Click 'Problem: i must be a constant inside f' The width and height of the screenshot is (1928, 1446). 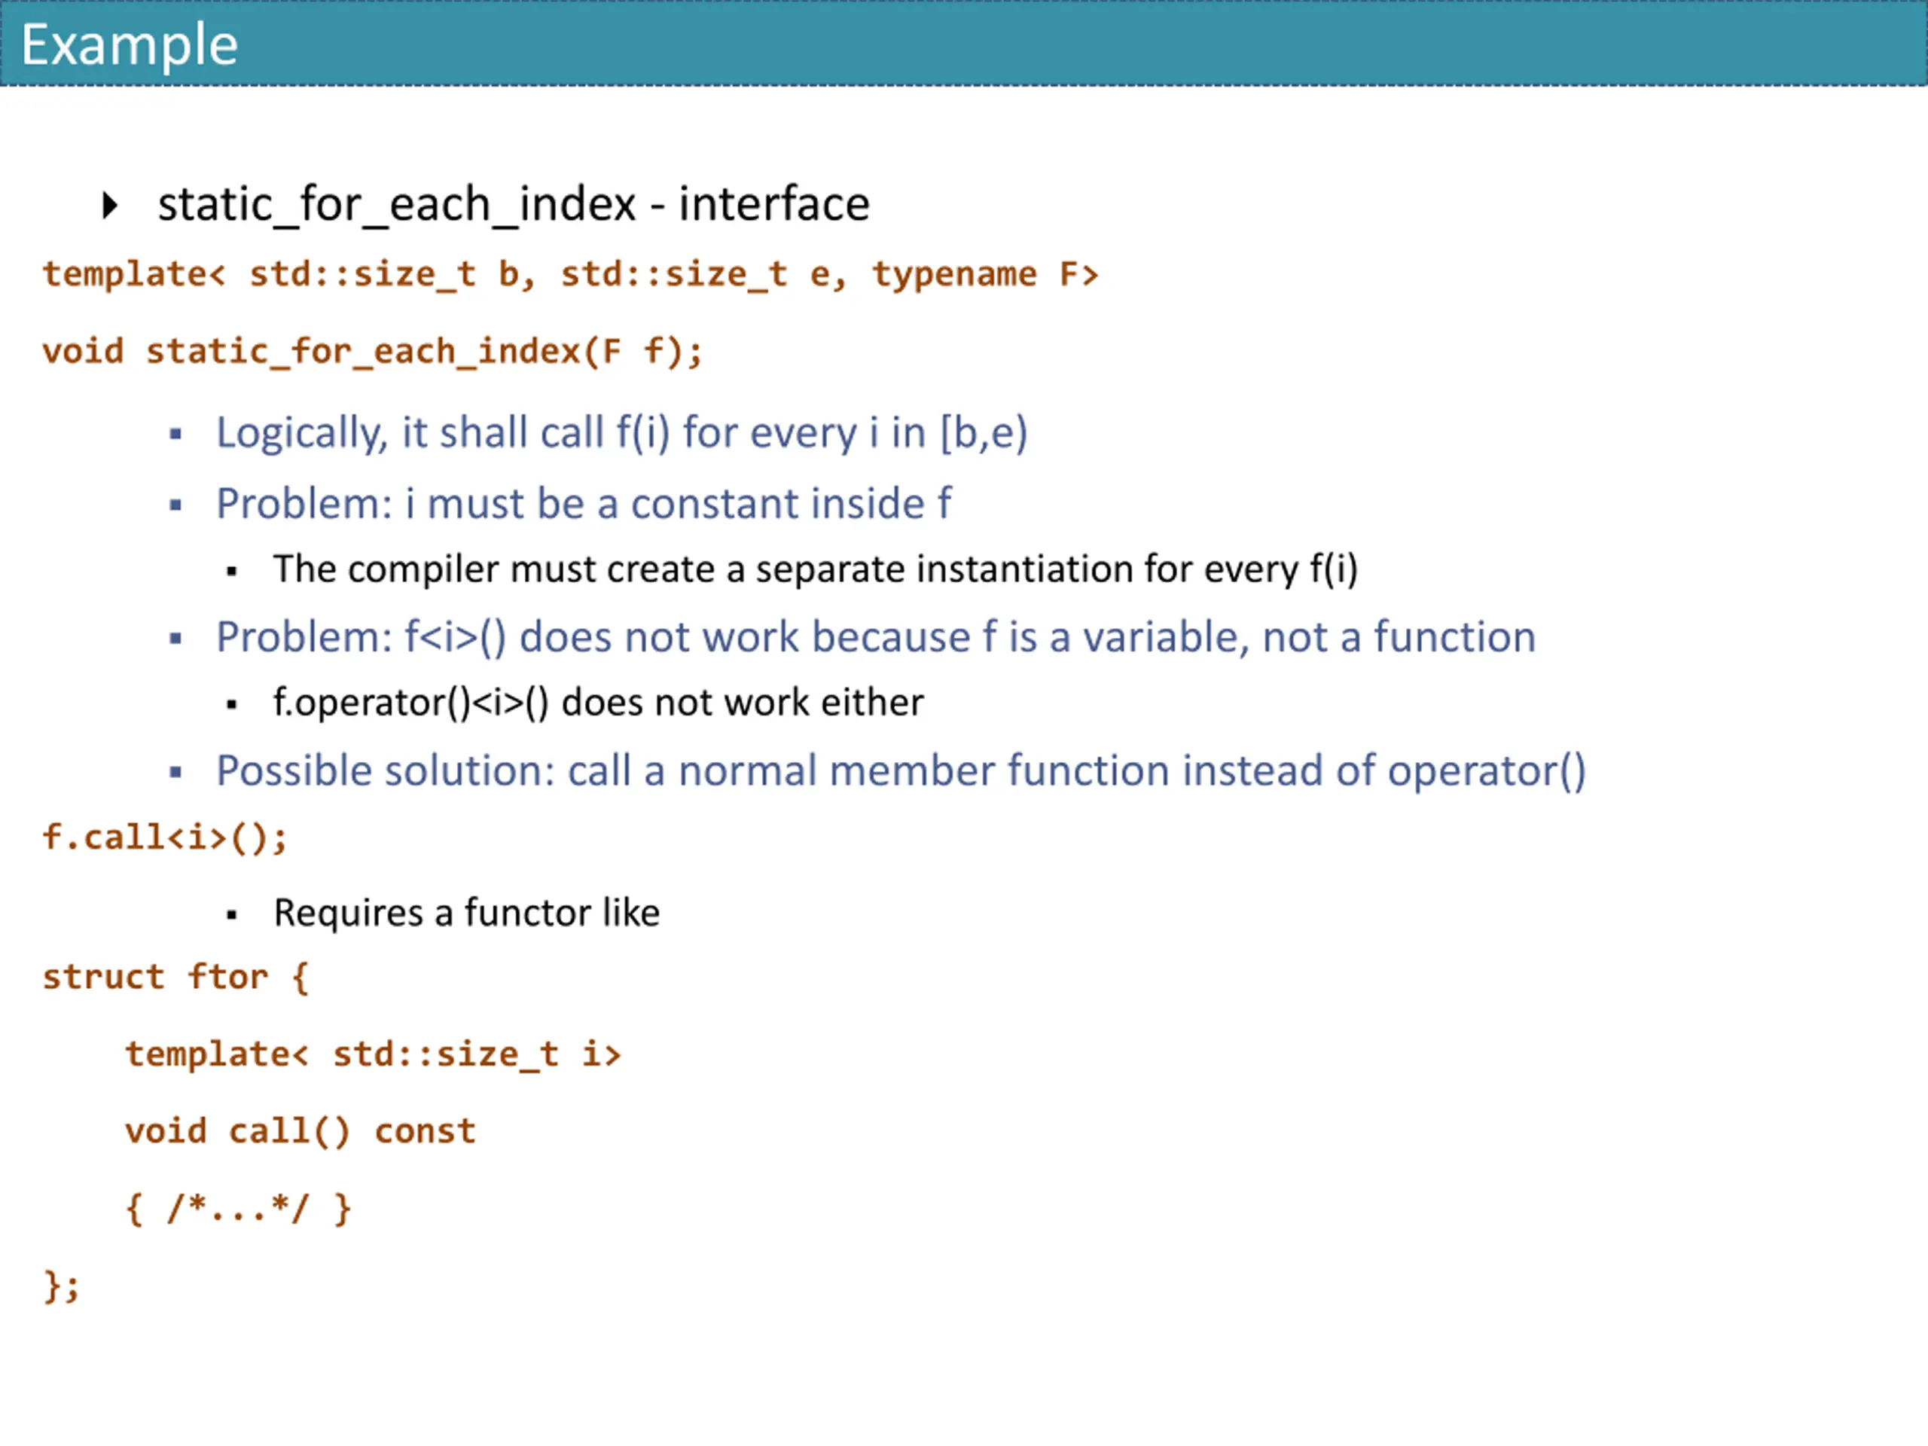pos(584,504)
